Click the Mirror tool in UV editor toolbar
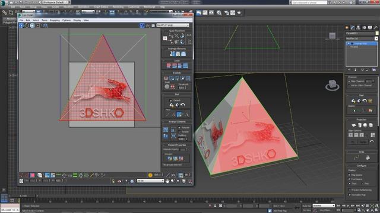 (45, 25)
